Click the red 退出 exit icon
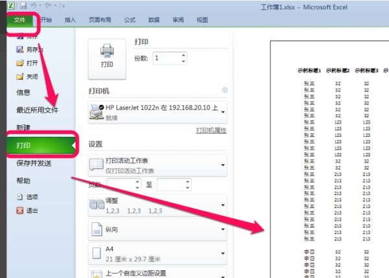Screen dimensions: 389x278 pos(20,211)
